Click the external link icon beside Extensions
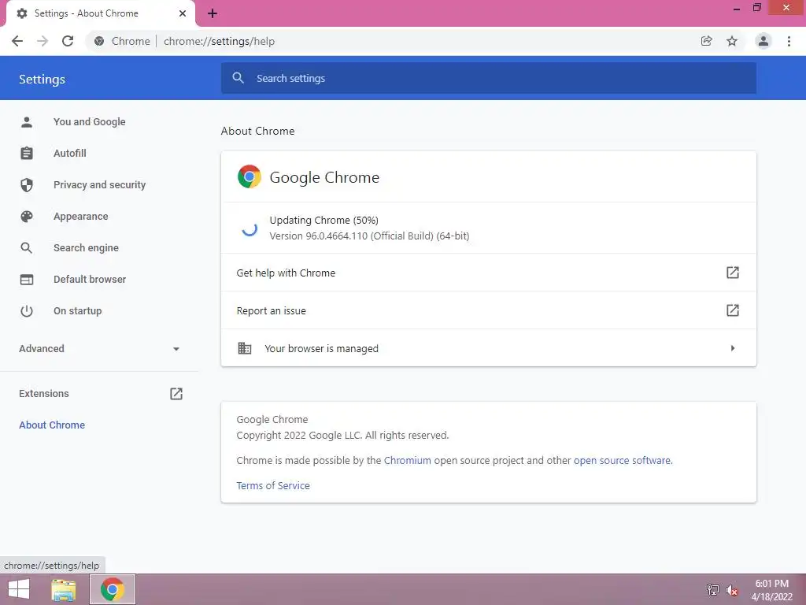Screen dimensions: 806x605 (176, 394)
